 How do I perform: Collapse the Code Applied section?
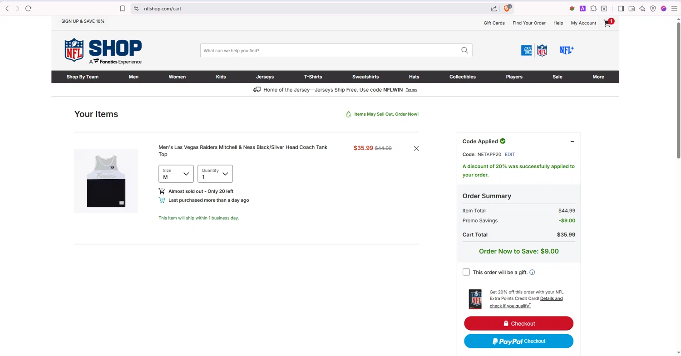572,141
